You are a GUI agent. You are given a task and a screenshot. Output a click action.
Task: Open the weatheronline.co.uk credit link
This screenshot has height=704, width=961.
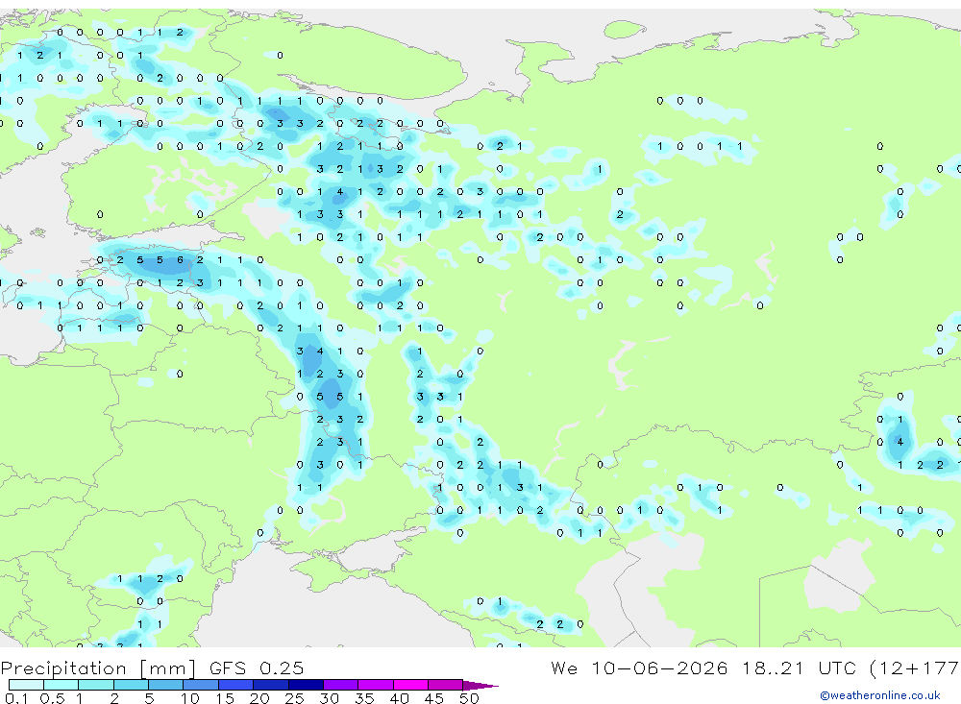click(x=880, y=695)
